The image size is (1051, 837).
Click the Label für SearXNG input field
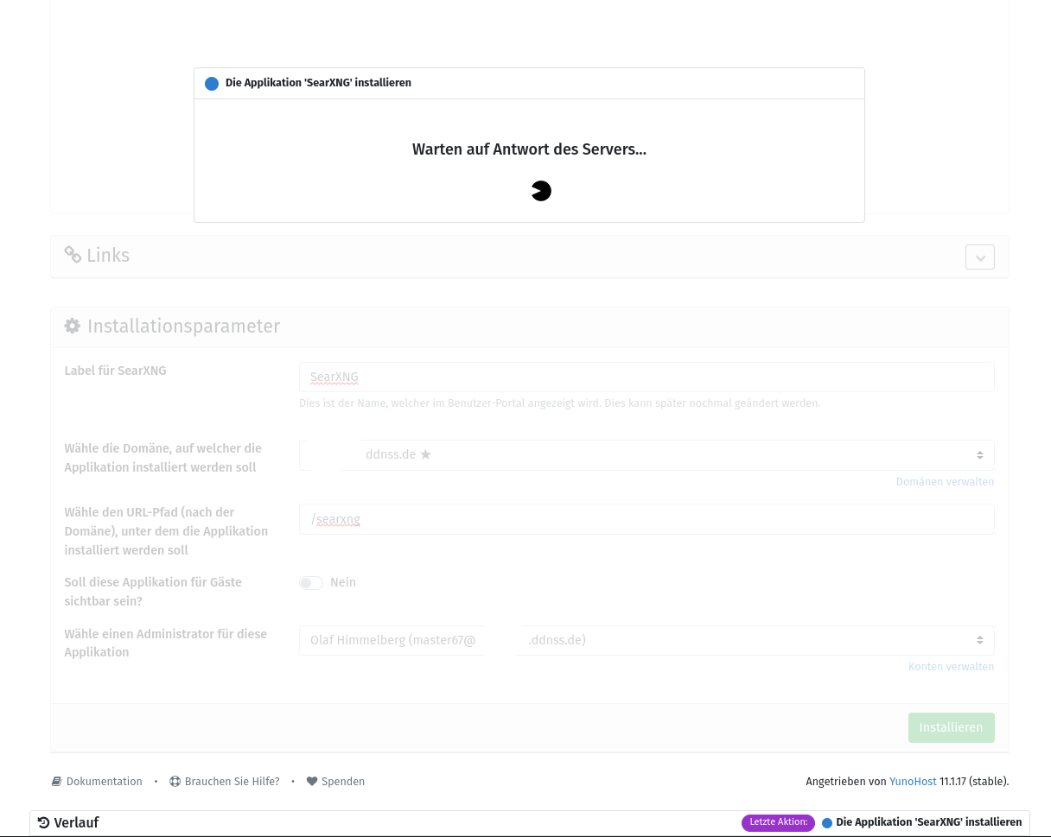point(647,377)
